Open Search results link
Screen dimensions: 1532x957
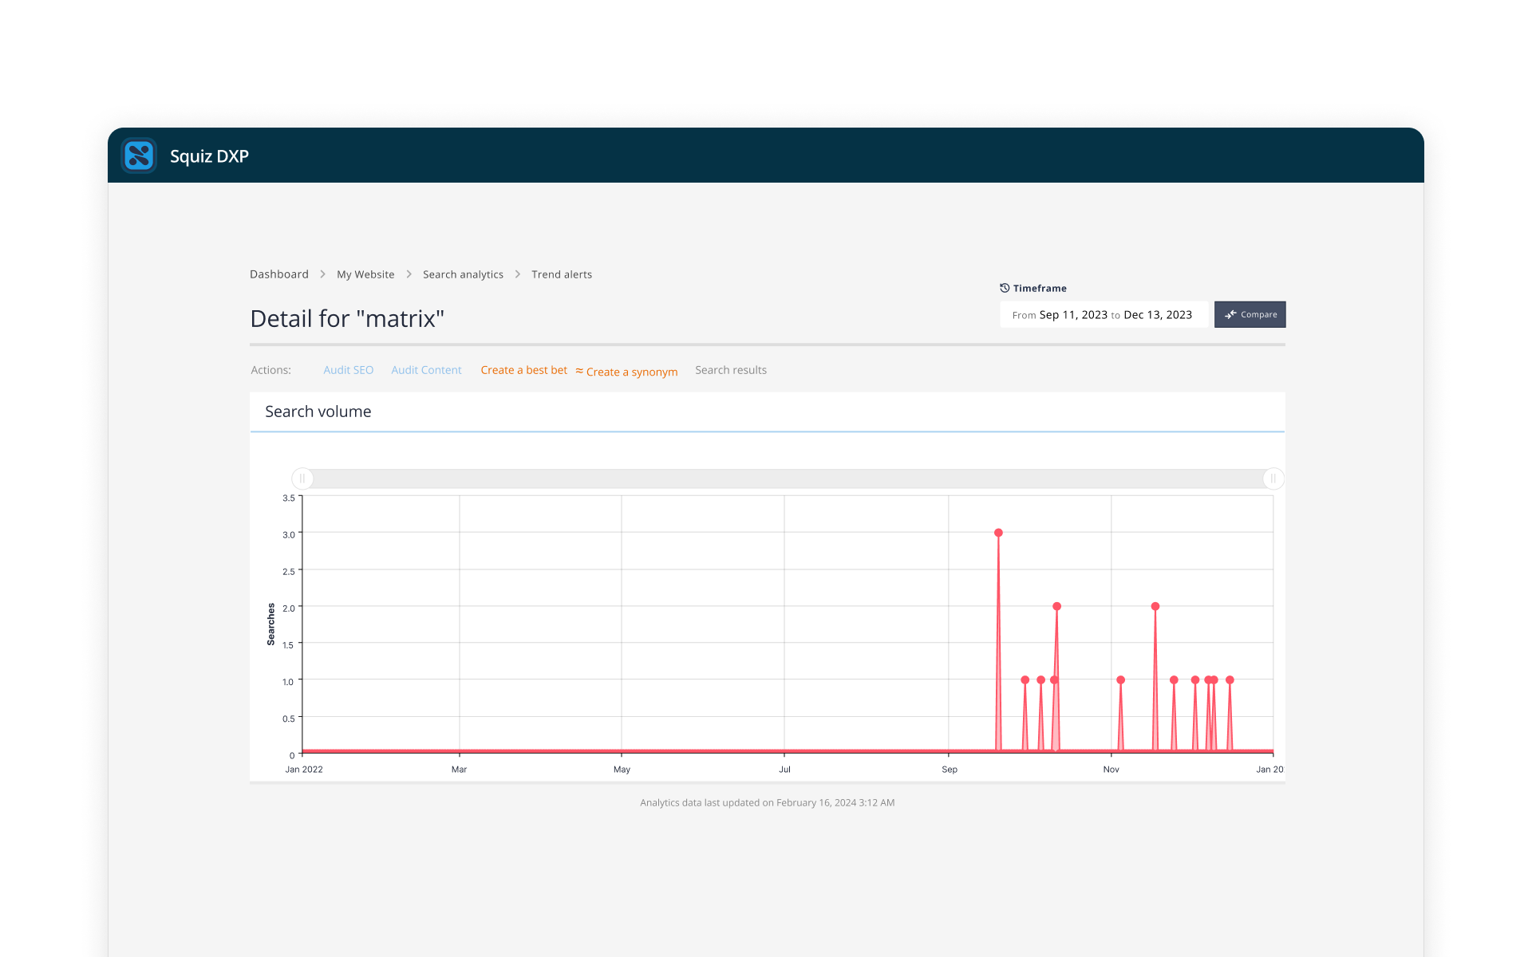pyautogui.click(x=731, y=370)
